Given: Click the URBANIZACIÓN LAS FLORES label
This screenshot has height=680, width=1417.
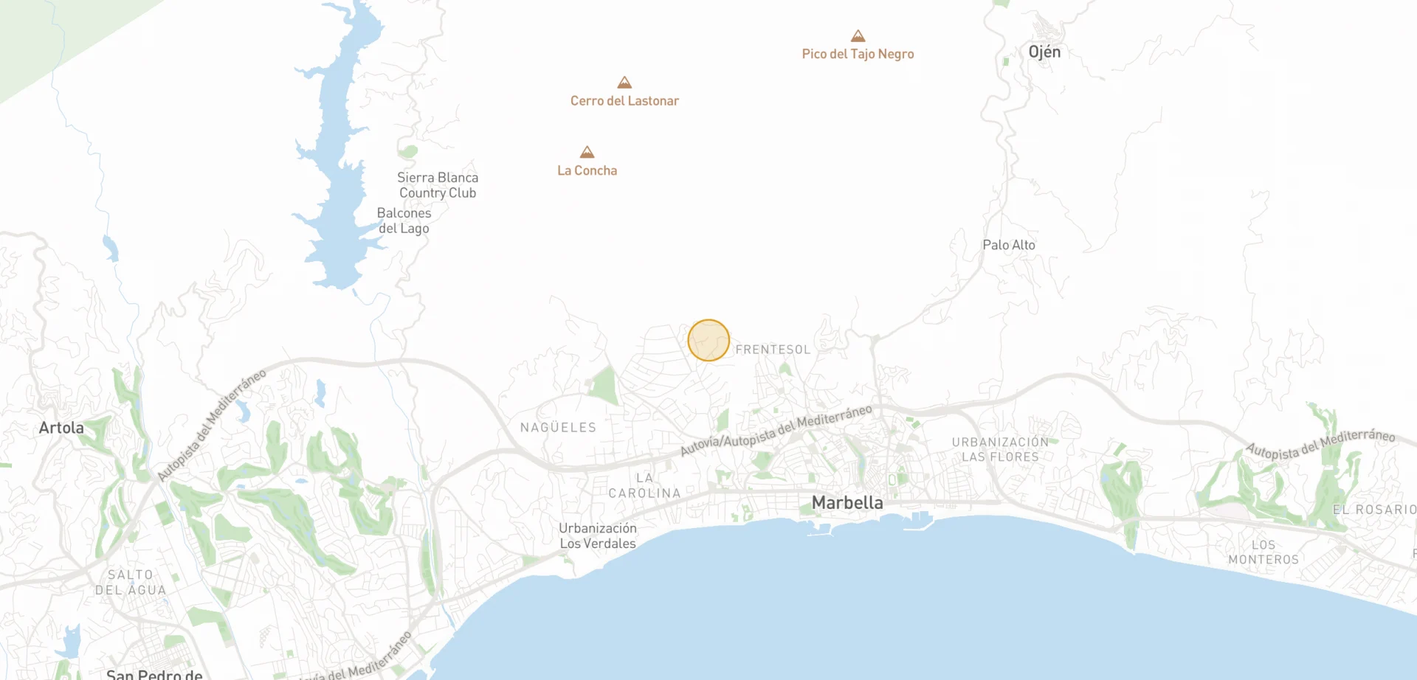Looking at the screenshot, I should click(1000, 449).
